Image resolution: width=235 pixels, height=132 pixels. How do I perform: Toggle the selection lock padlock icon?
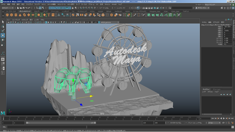(x=73, y=8)
